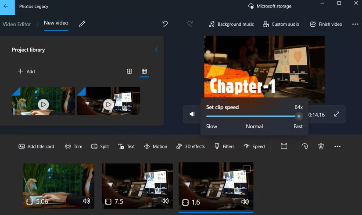This screenshot has height=215, width=362.
Task: Remove or show black bars icon
Action: 284,146
